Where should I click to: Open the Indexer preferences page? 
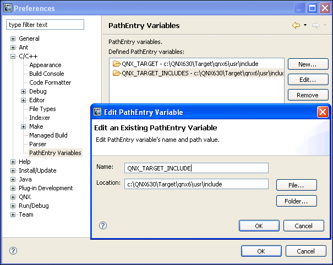click(x=40, y=118)
